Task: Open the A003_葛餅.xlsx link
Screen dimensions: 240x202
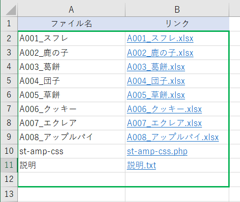Action: point(156,67)
